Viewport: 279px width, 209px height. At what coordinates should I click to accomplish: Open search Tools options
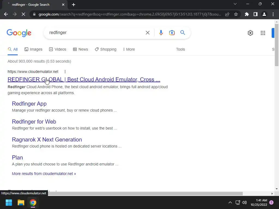(x=180, y=50)
